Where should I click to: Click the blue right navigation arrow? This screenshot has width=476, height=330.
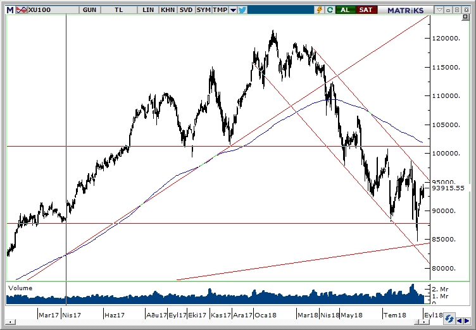pos(467,321)
